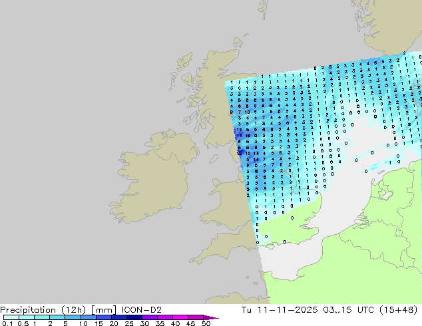Click the 0.5–1 mm legend swatch
The height and width of the screenshot is (326, 422).
pyautogui.click(x=27, y=317)
